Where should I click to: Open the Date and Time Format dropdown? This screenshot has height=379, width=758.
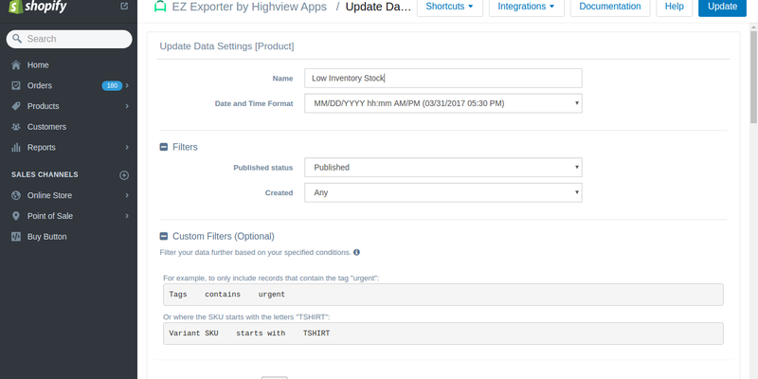(x=443, y=103)
